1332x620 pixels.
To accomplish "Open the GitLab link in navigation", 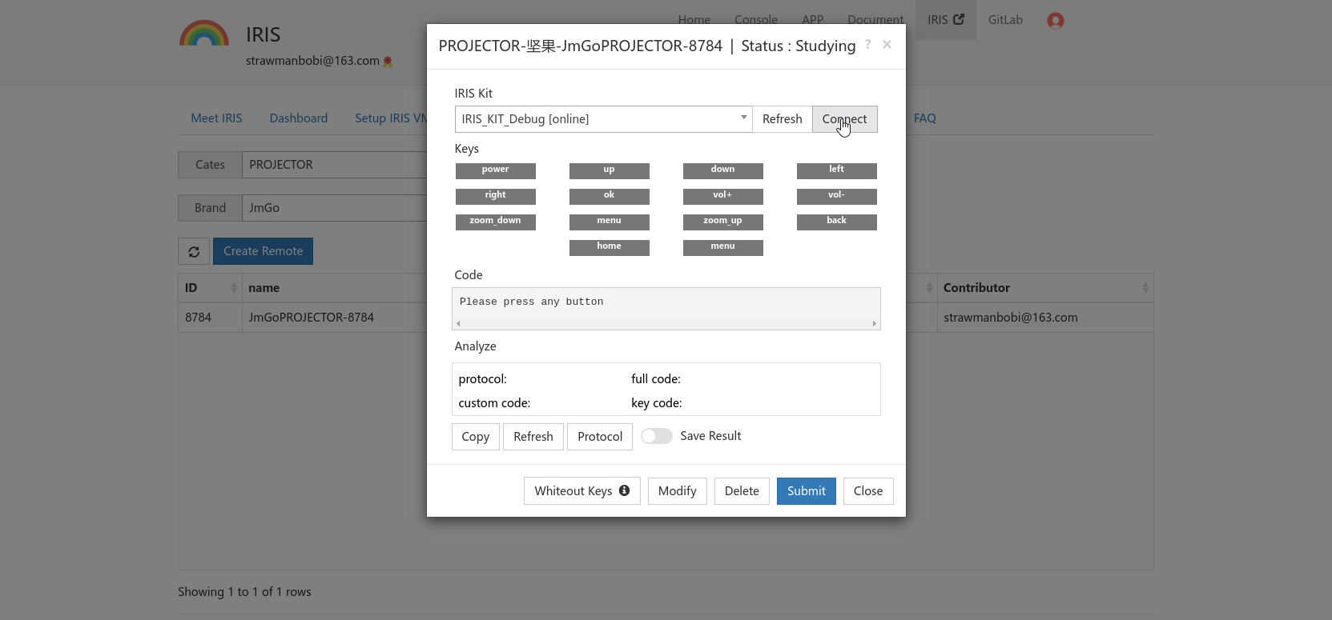I will point(1005,20).
